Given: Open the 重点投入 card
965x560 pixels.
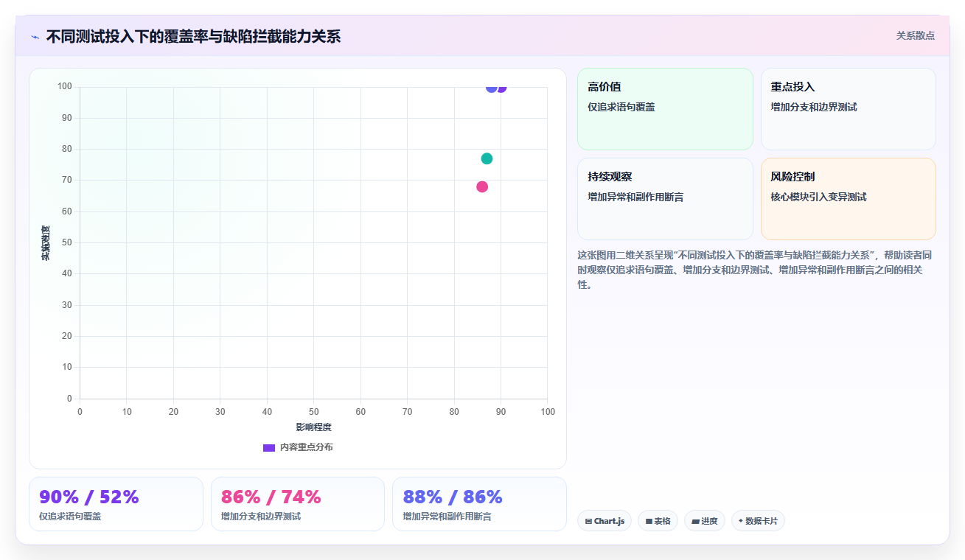Looking at the screenshot, I should (848, 109).
